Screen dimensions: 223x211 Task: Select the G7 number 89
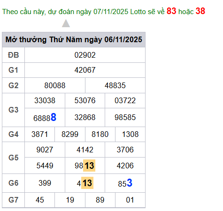(100, 200)
